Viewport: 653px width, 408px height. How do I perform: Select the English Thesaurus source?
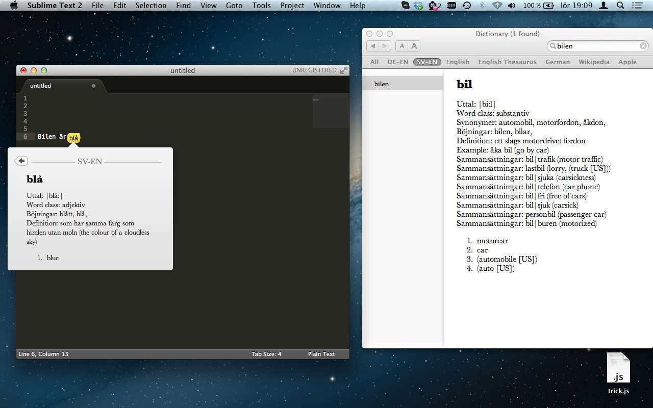click(x=507, y=62)
